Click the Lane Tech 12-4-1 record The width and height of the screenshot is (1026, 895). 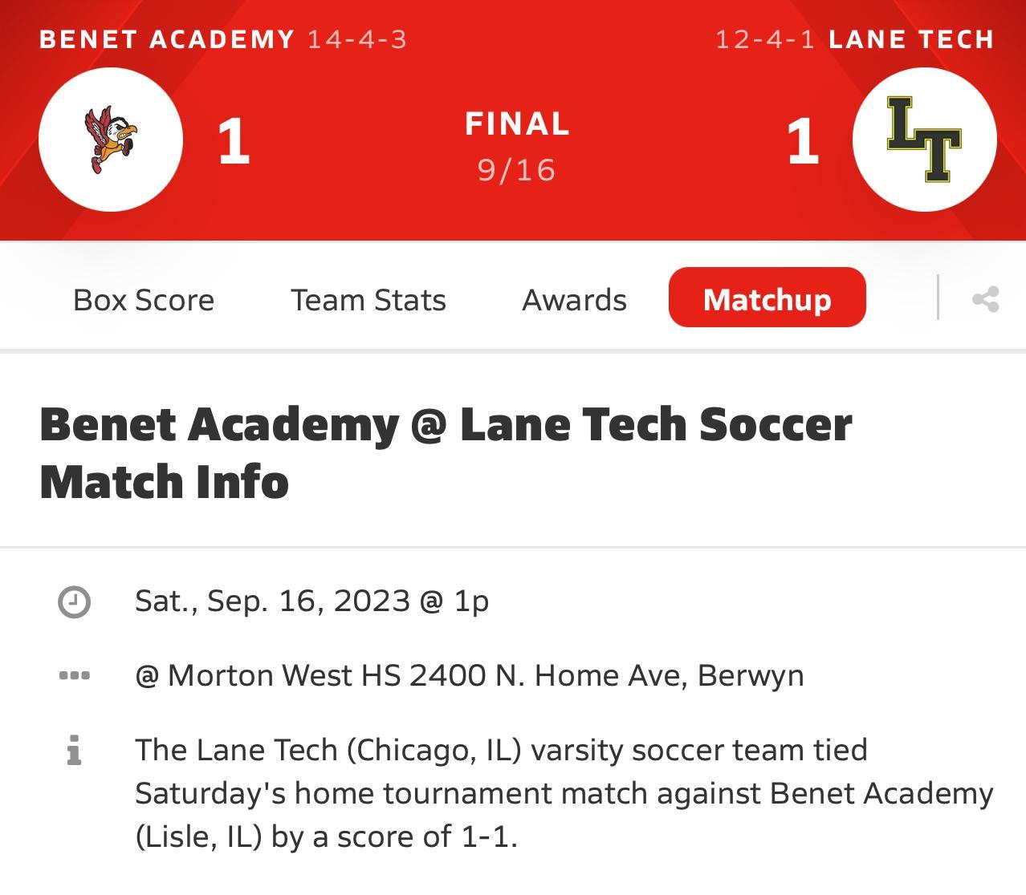point(765,39)
